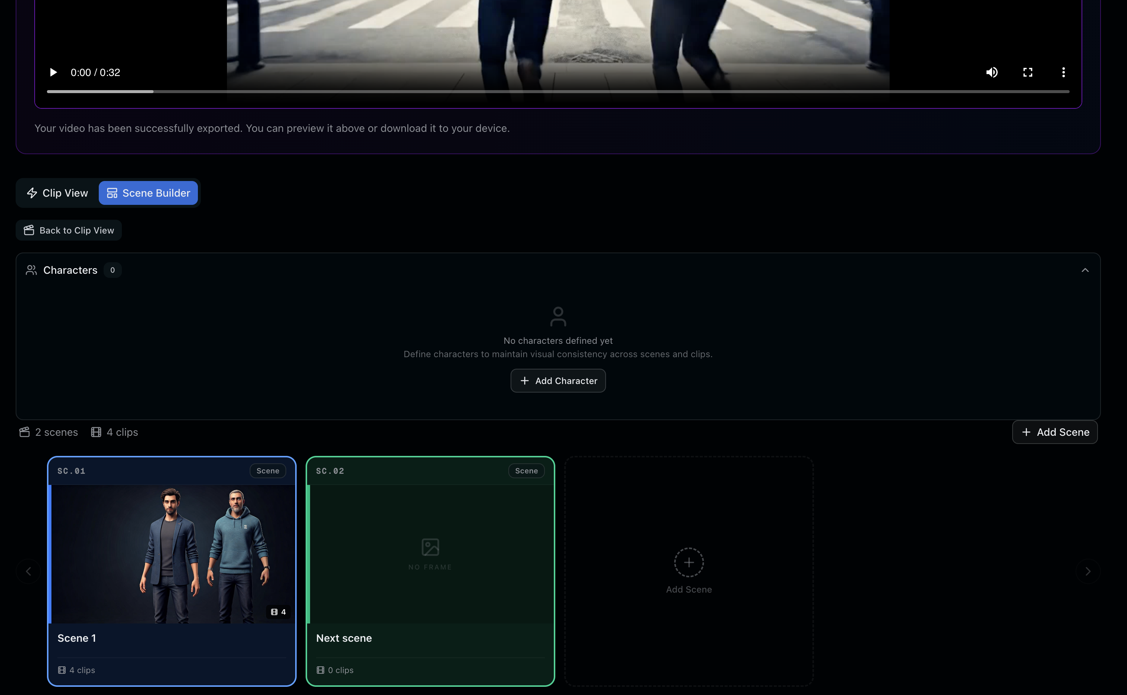Go back to Clip View
The image size is (1127, 695).
click(69, 230)
